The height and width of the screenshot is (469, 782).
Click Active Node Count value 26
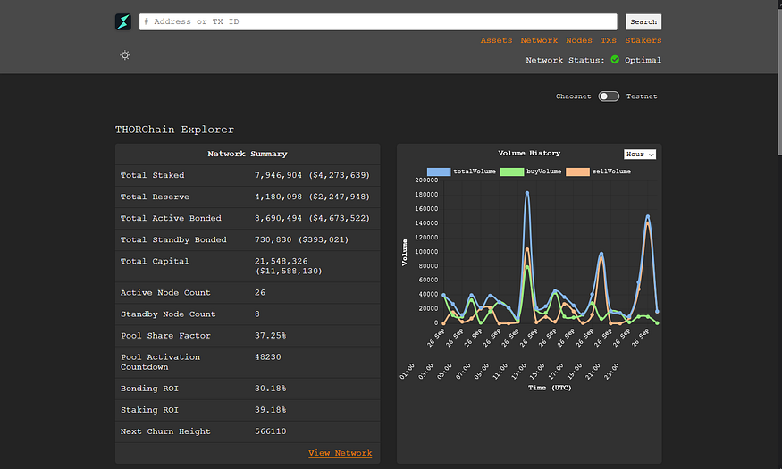(x=260, y=292)
